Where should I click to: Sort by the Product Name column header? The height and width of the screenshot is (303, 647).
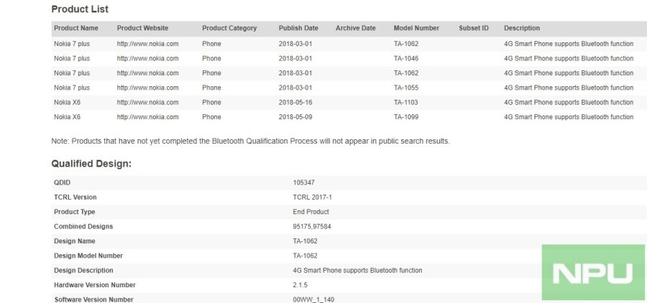point(76,28)
